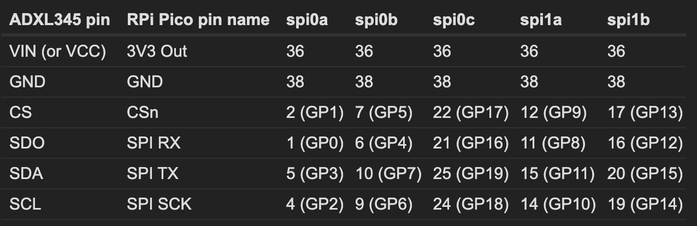The width and height of the screenshot is (697, 226).
Task: Select the RPi Pico pin name header
Action: (x=198, y=20)
